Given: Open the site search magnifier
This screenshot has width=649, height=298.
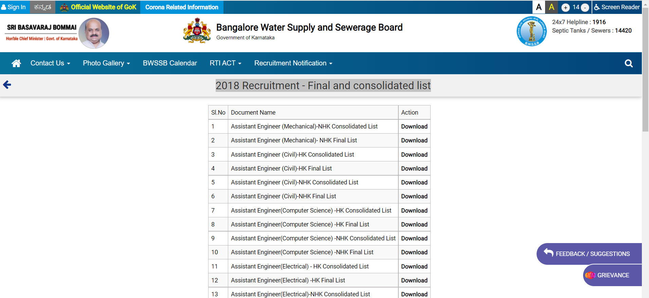Looking at the screenshot, I should click(x=629, y=63).
